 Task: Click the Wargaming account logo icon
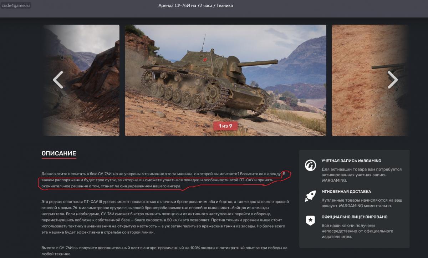tap(310, 166)
